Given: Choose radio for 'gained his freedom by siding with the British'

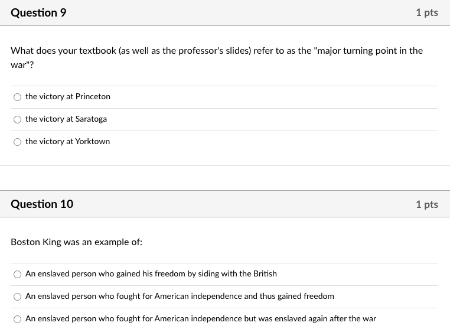Looking at the screenshot, I should pos(18,274).
